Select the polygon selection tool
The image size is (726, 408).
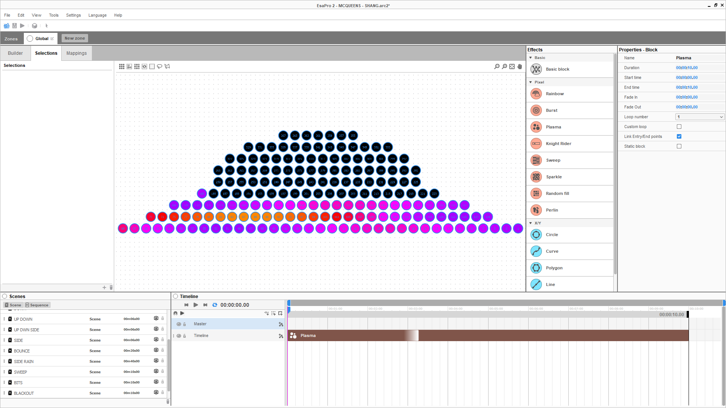[x=167, y=66]
